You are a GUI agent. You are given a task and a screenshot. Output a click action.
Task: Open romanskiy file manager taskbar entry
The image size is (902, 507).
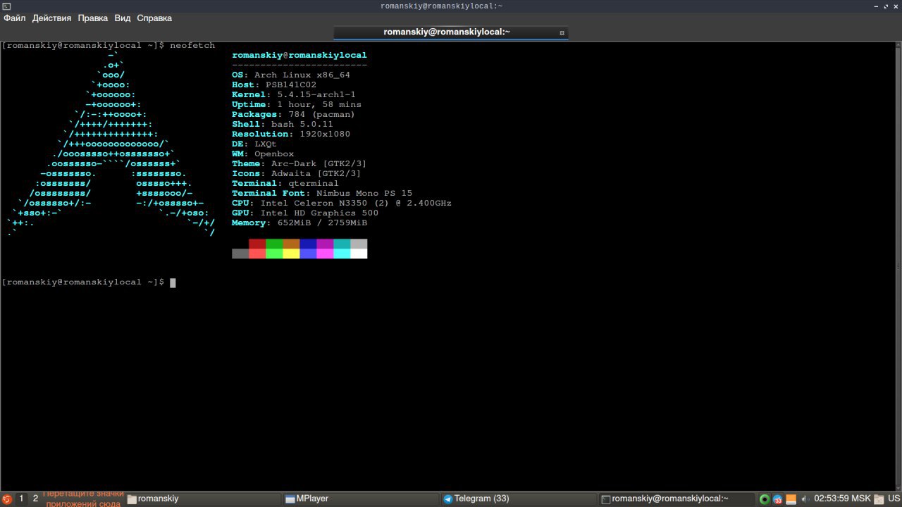pyautogui.click(x=203, y=499)
